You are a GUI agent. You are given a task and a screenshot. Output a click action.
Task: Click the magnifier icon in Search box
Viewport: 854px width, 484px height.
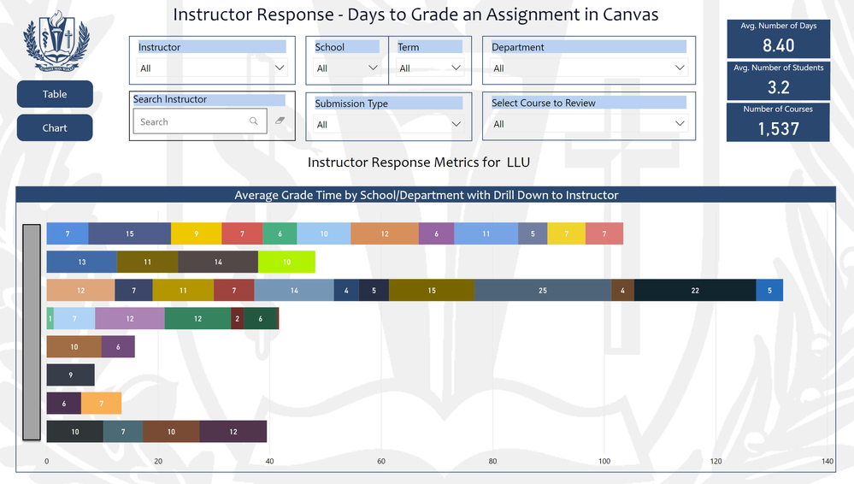[254, 121]
